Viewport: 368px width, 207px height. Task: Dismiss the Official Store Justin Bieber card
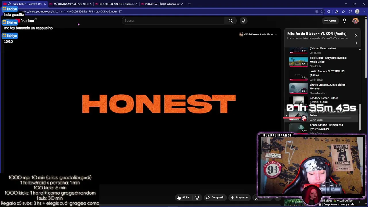pos(276,34)
